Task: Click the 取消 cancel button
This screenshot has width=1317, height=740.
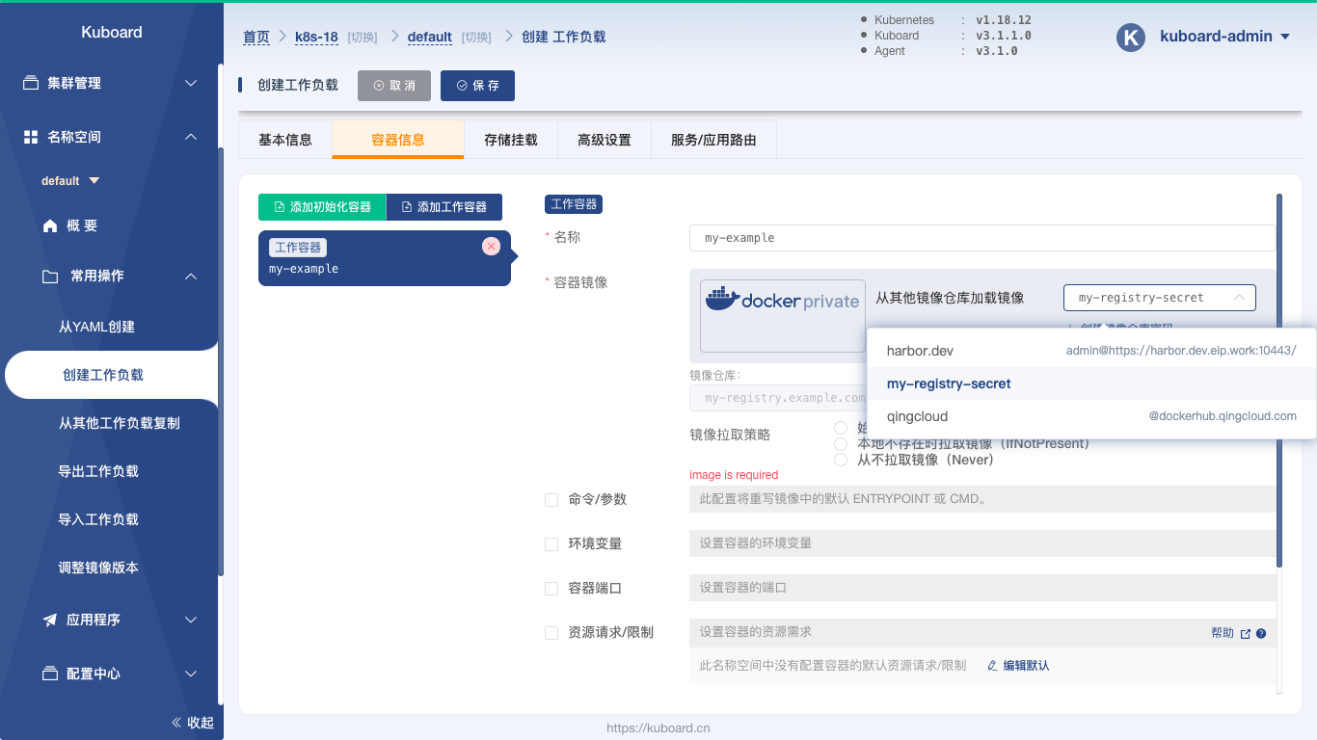Action: pyautogui.click(x=394, y=85)
